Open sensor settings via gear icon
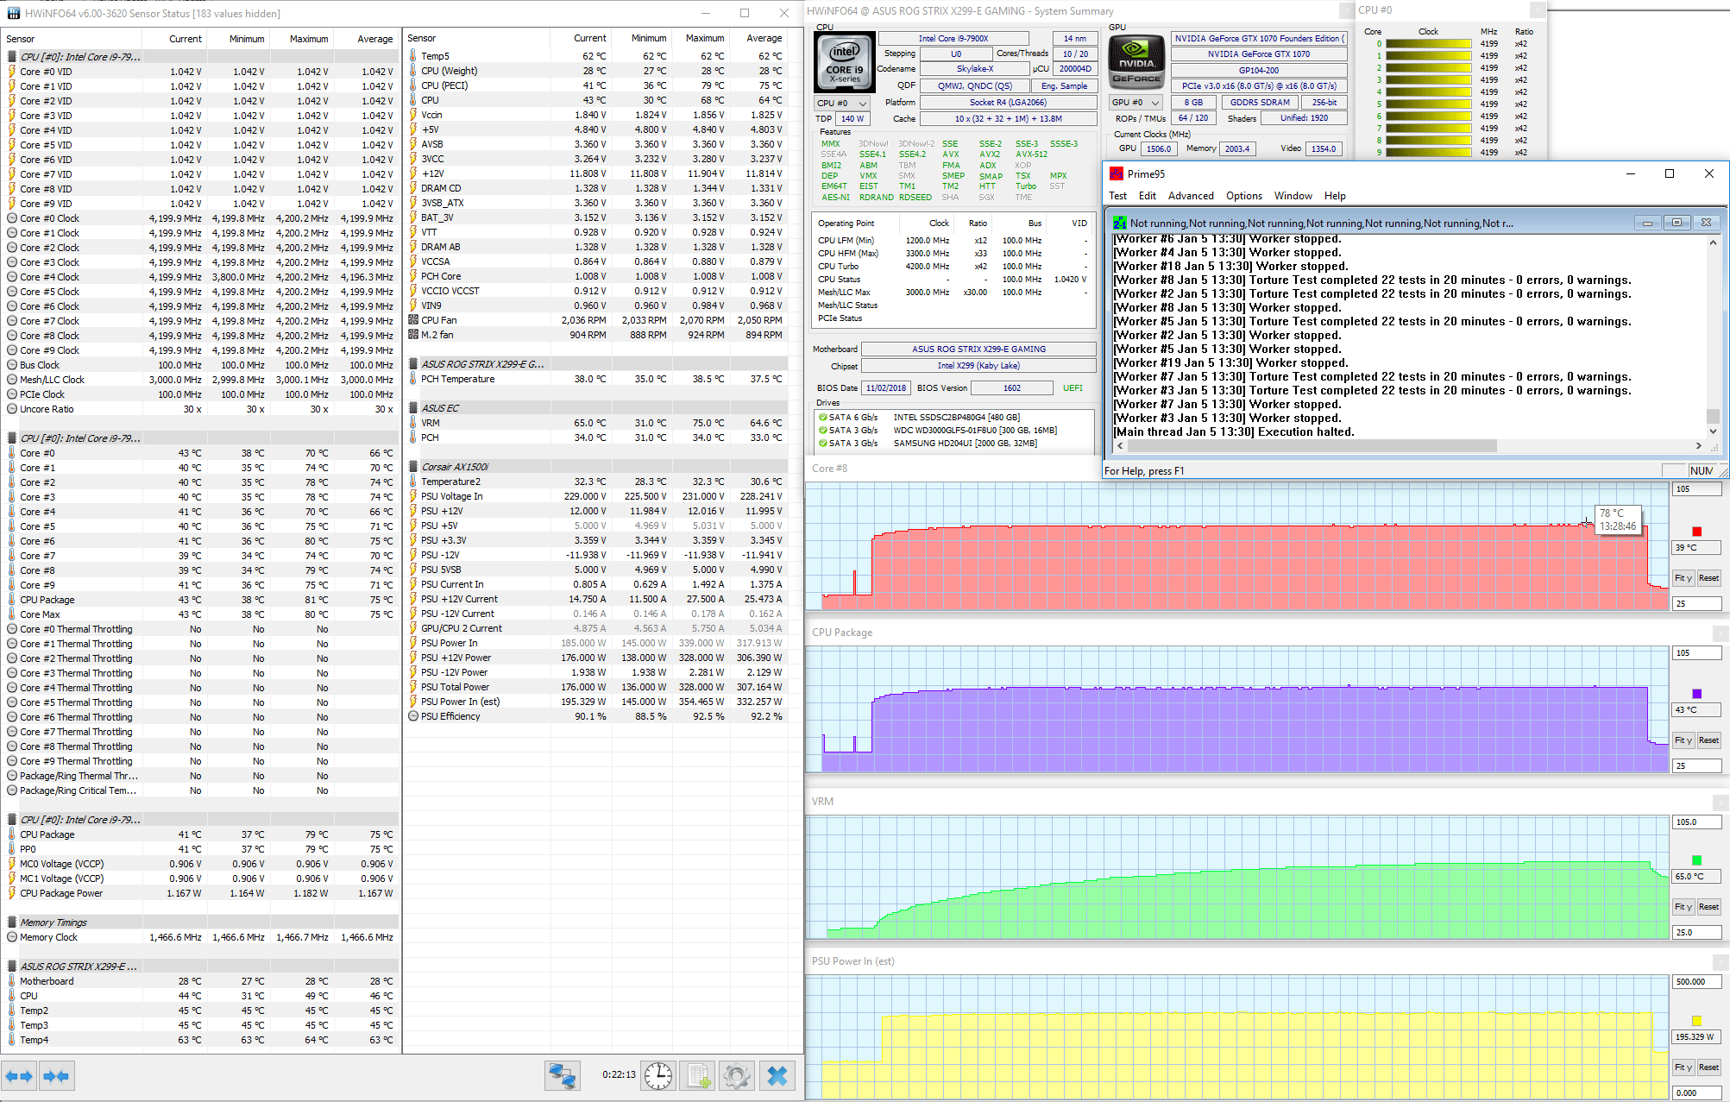This screenshot has width=1730, height=1102. 737,1075
